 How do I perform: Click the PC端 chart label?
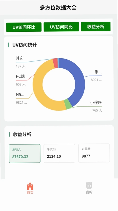(20, 76)
